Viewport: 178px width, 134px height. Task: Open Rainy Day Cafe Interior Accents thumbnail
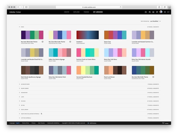(143, 52)
